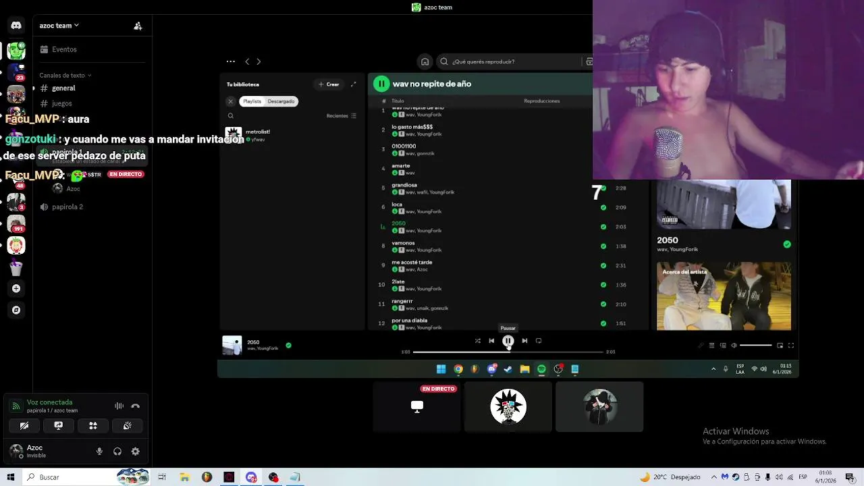Open the juegos text channel
The image size is (864, 486).
click(57, 103)
